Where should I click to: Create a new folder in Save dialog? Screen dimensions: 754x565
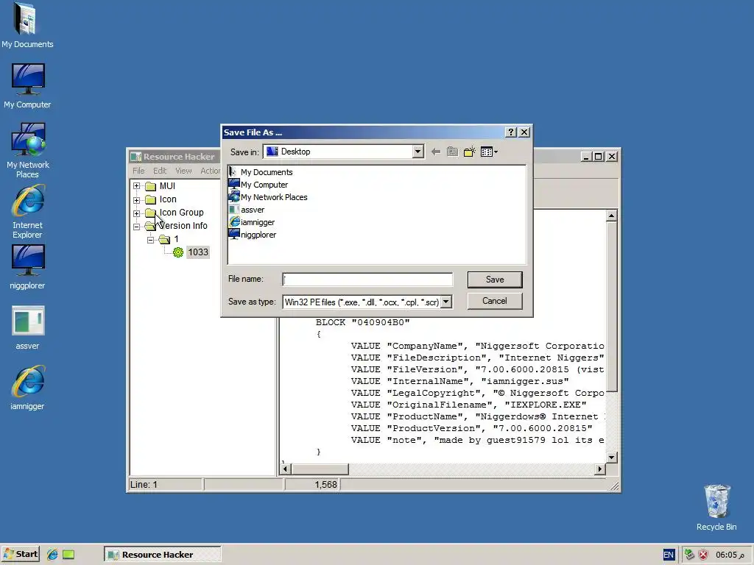(469, 152)
